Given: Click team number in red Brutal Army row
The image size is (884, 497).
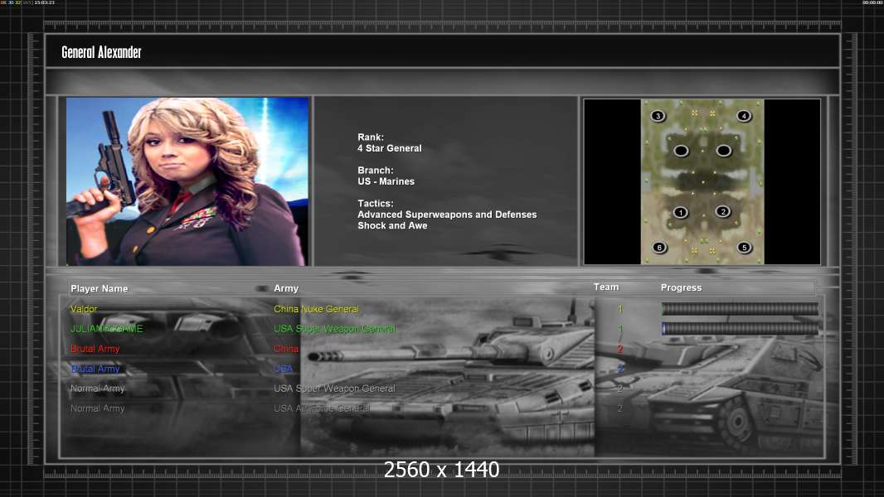Looking at the screenshot, I should (x=620, y=349).
